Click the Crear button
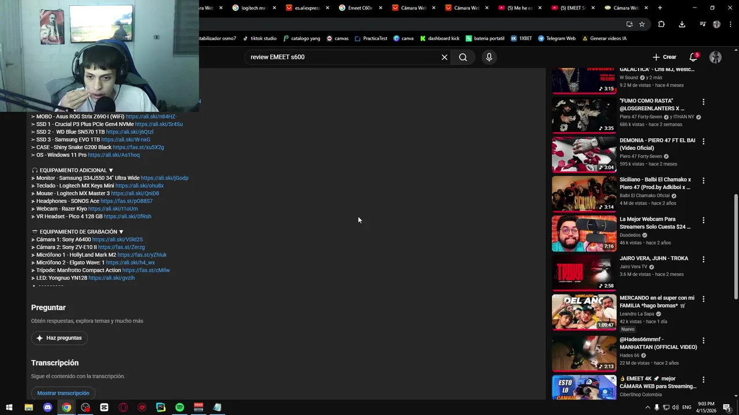Viewport: 739px width, 415px height. (x=665, y=57)
